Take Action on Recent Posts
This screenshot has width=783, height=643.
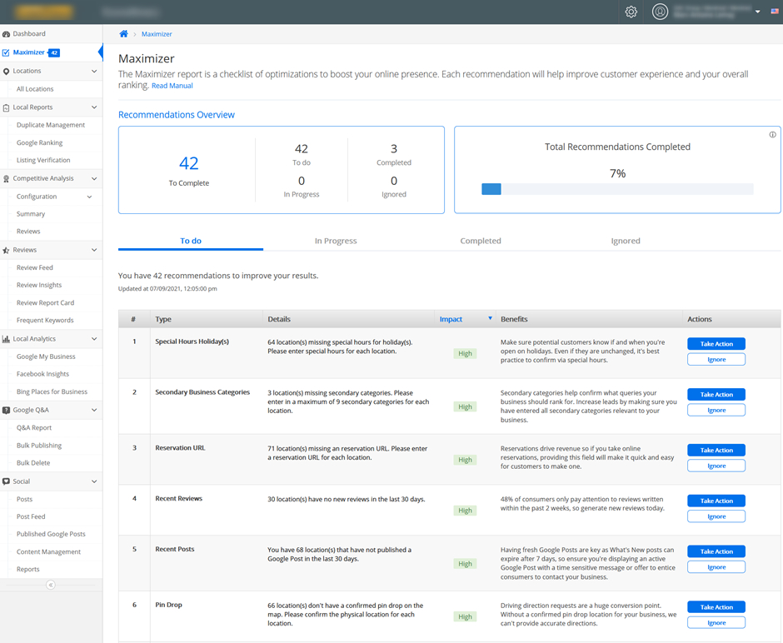click(716, 551)
